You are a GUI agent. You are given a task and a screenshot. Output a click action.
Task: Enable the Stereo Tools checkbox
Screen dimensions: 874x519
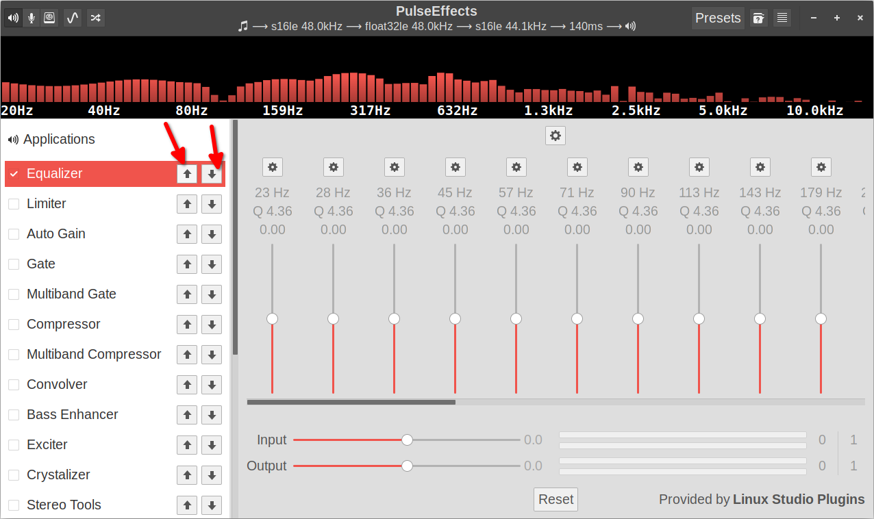point(14,505)
